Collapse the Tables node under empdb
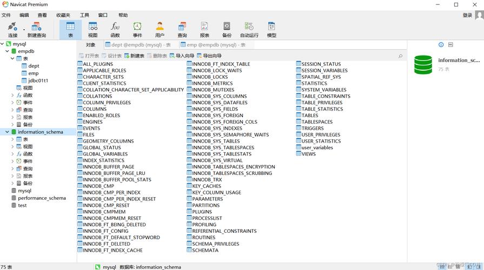 point(12,58)
